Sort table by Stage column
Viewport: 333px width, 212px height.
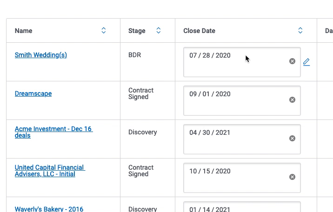point(159,31)
